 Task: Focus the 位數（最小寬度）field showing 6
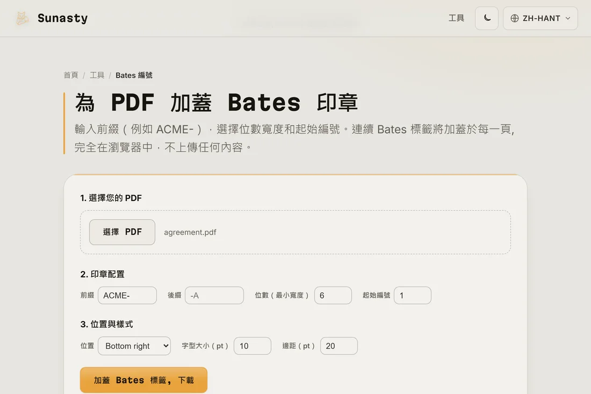[x=333, y=295]
